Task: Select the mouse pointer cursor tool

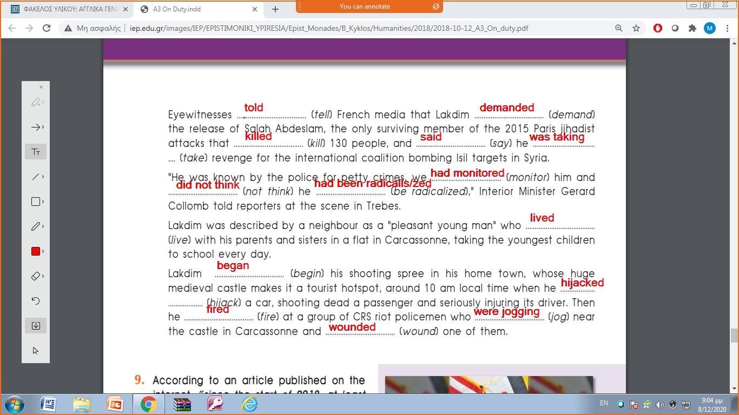Action: (36, 351)
